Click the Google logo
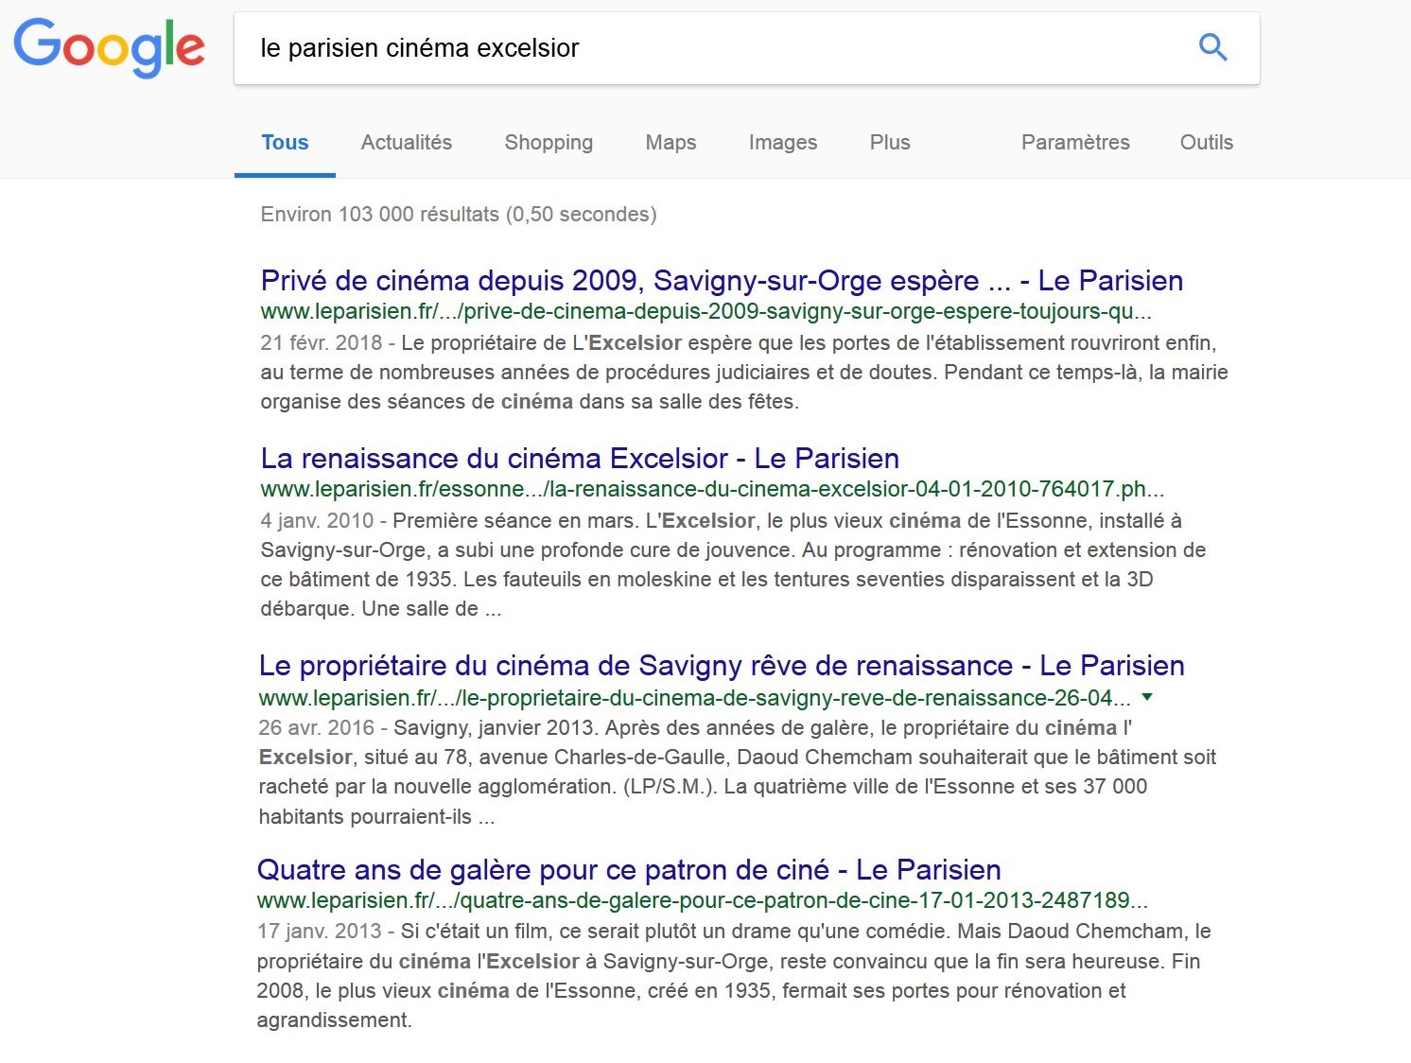1411x1063 pixels. tap(109, 46)
